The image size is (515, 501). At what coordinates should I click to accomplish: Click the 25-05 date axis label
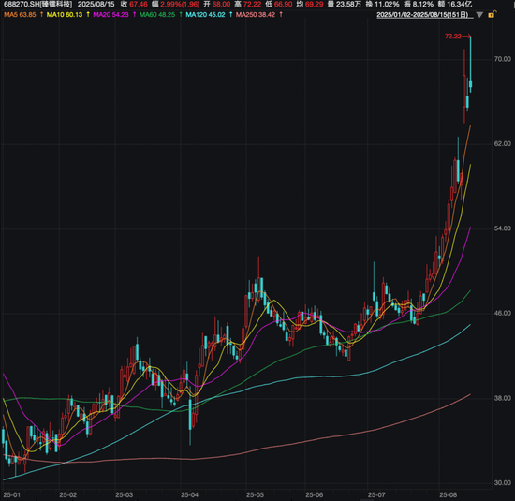[x=255, y=494]
